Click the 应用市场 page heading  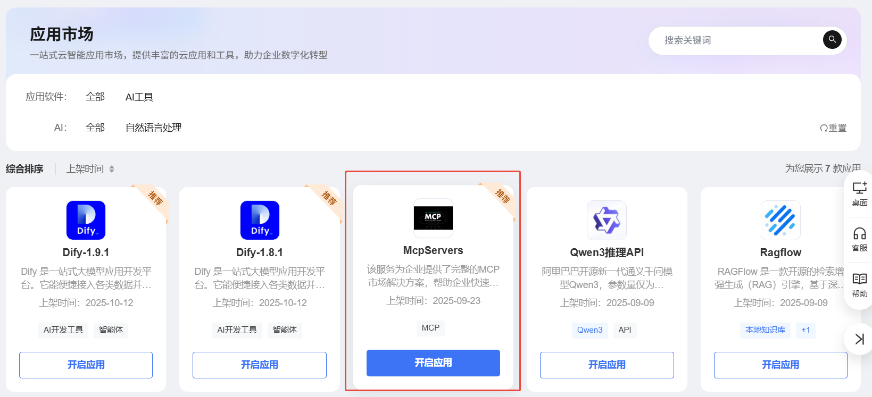pos(62,34)
